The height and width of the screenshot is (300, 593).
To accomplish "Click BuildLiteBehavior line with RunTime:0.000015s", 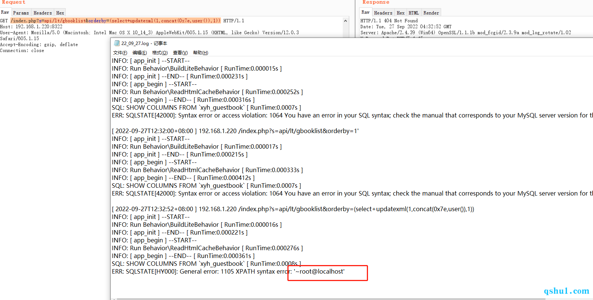I will tap(197, 68).
